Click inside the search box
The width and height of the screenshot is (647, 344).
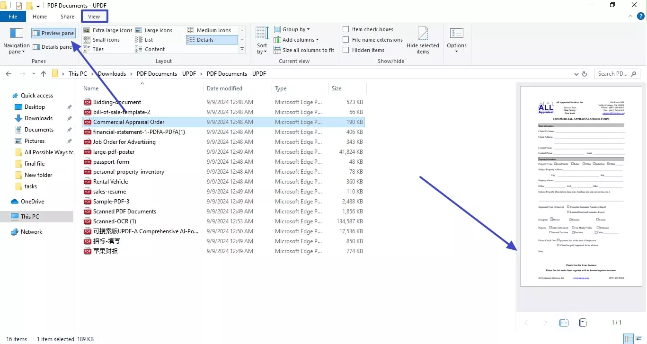pyautogui.click(x=613, y=73)
